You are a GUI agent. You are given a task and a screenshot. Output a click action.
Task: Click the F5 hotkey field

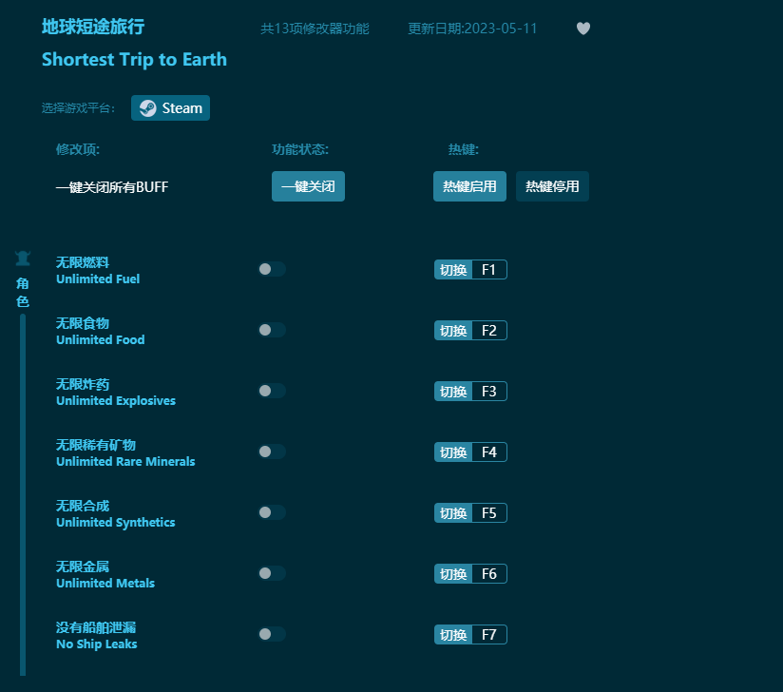tap(489, 513)
